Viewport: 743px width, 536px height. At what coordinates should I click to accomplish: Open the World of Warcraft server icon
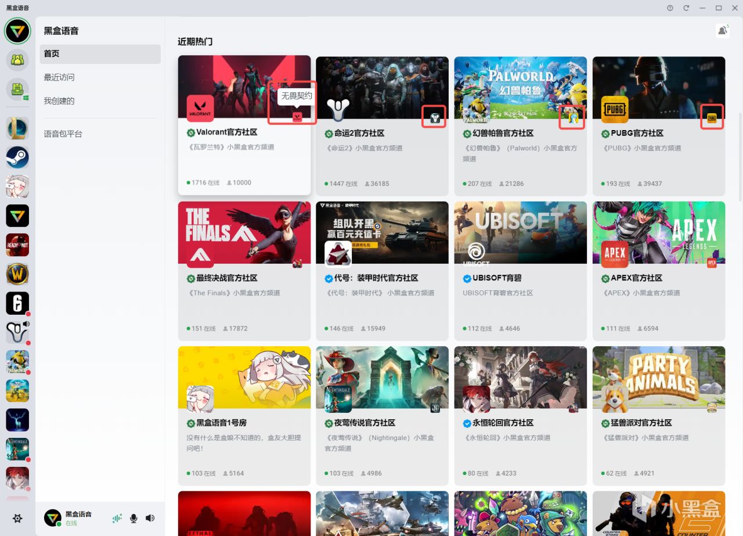[17, 274]
